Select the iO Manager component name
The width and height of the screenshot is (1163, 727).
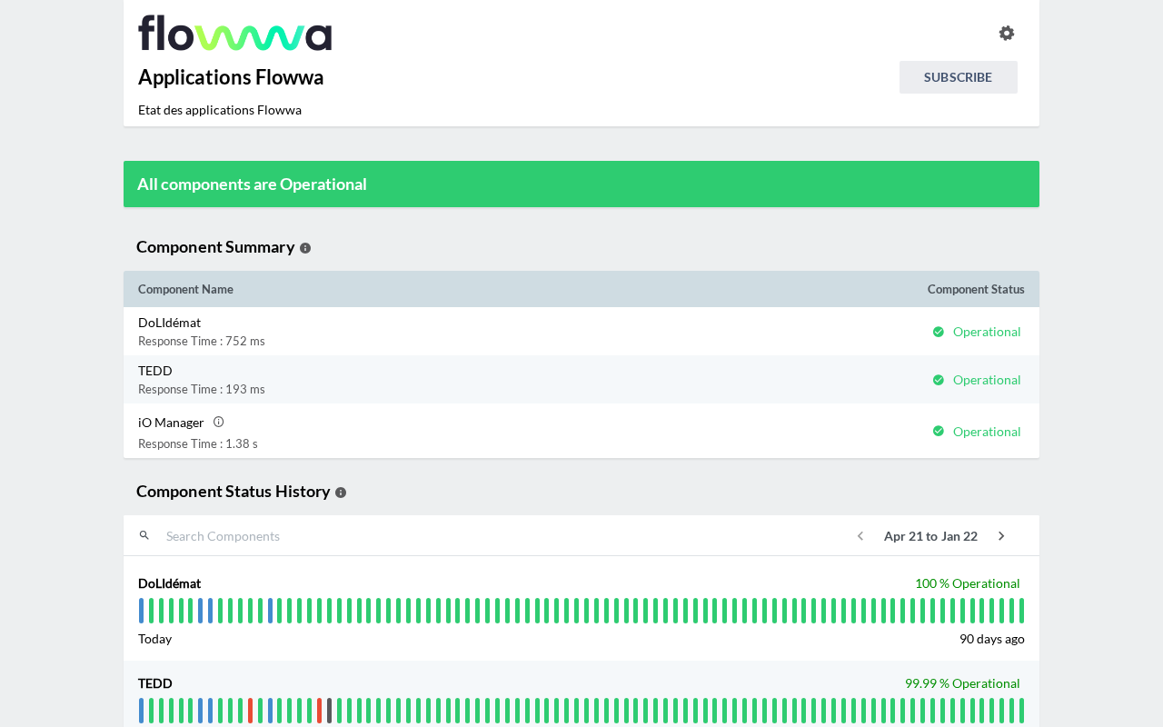click(x=171, y=423)
